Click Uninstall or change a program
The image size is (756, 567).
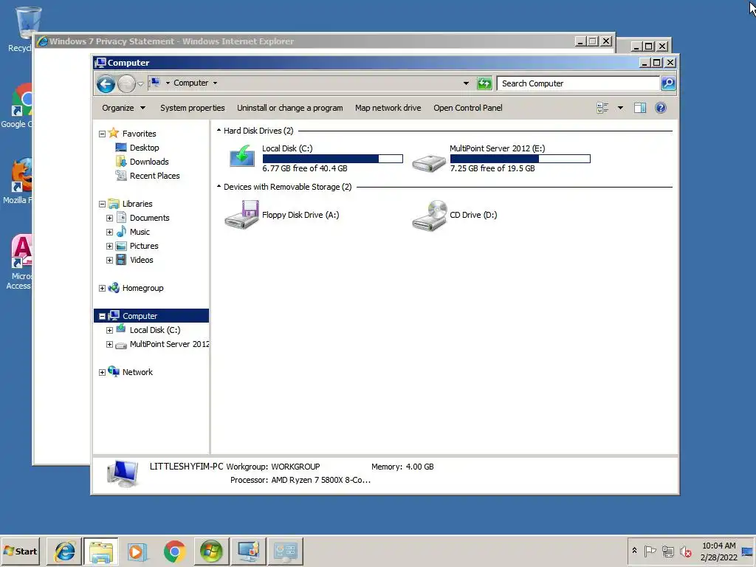(x=289, y=108)
